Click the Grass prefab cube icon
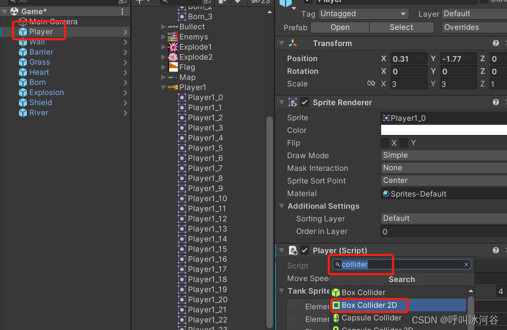Screen dimensions: 507x330 (x=23, y=62)
